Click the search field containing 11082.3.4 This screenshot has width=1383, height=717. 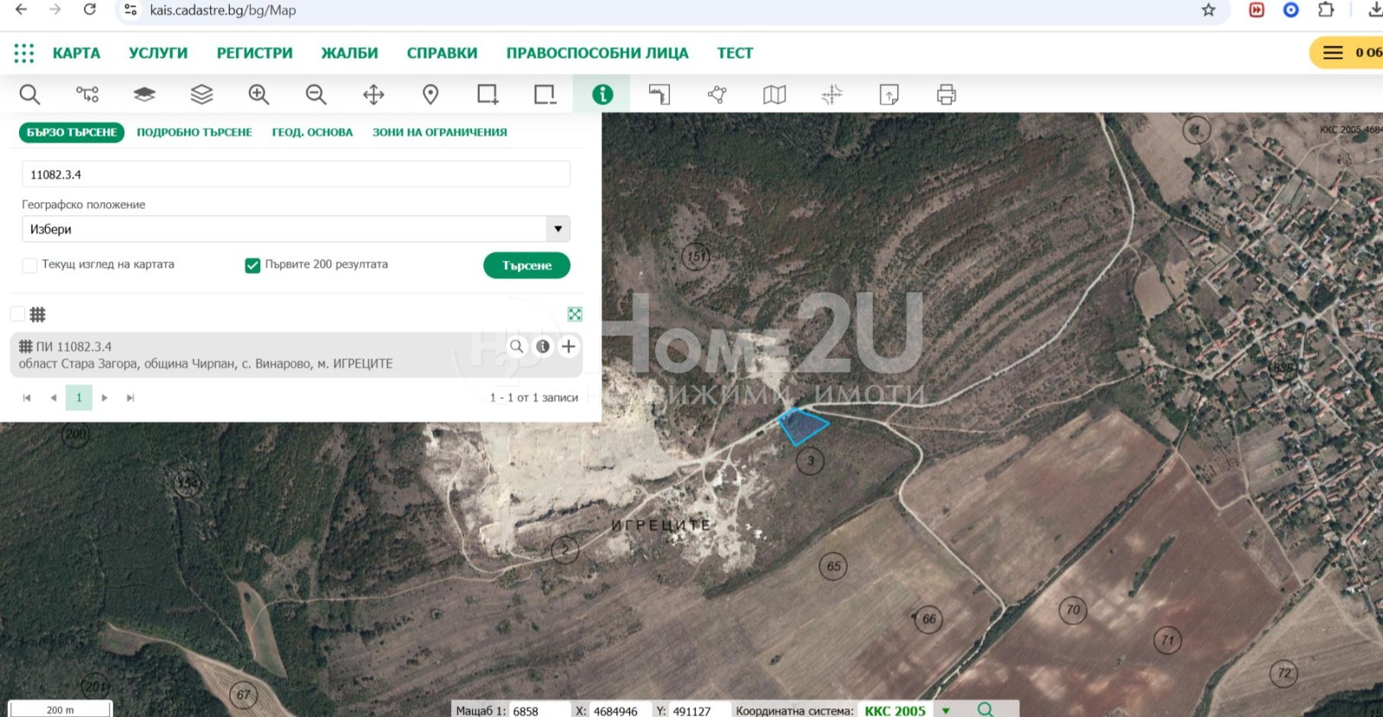pos(296,174)
